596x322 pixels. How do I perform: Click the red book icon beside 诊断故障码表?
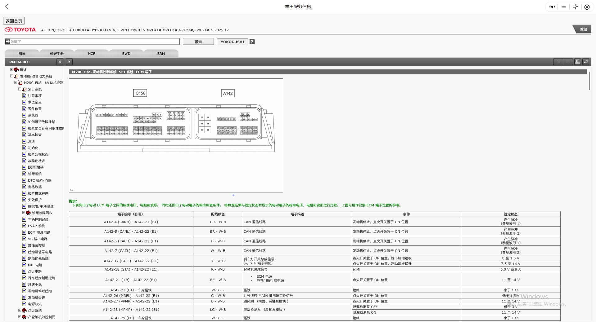28,213
